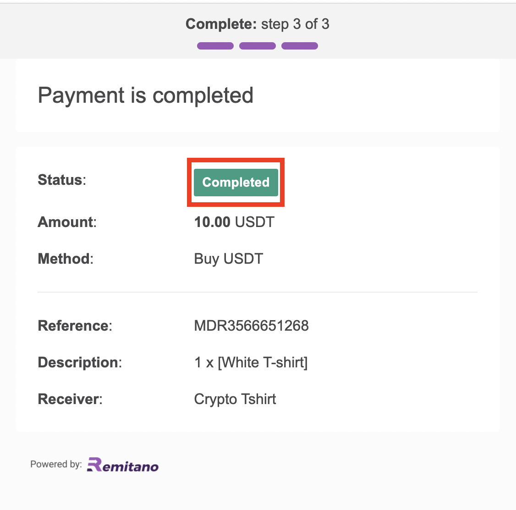The image size is (516, 510).
Task: Click the Remitano logo
Action: click(123, 465)
